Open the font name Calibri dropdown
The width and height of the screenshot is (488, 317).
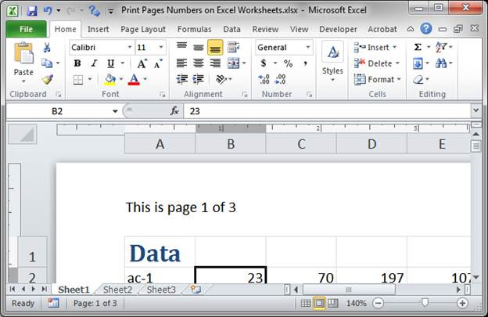(130, 47)
